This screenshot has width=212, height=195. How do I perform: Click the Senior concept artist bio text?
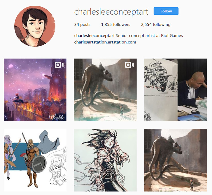click(x=149, y=36)
